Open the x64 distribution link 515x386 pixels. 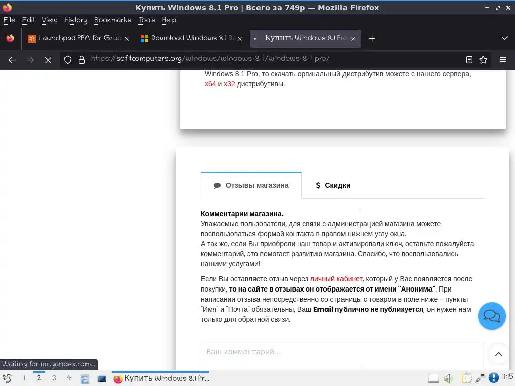[210, 84]
